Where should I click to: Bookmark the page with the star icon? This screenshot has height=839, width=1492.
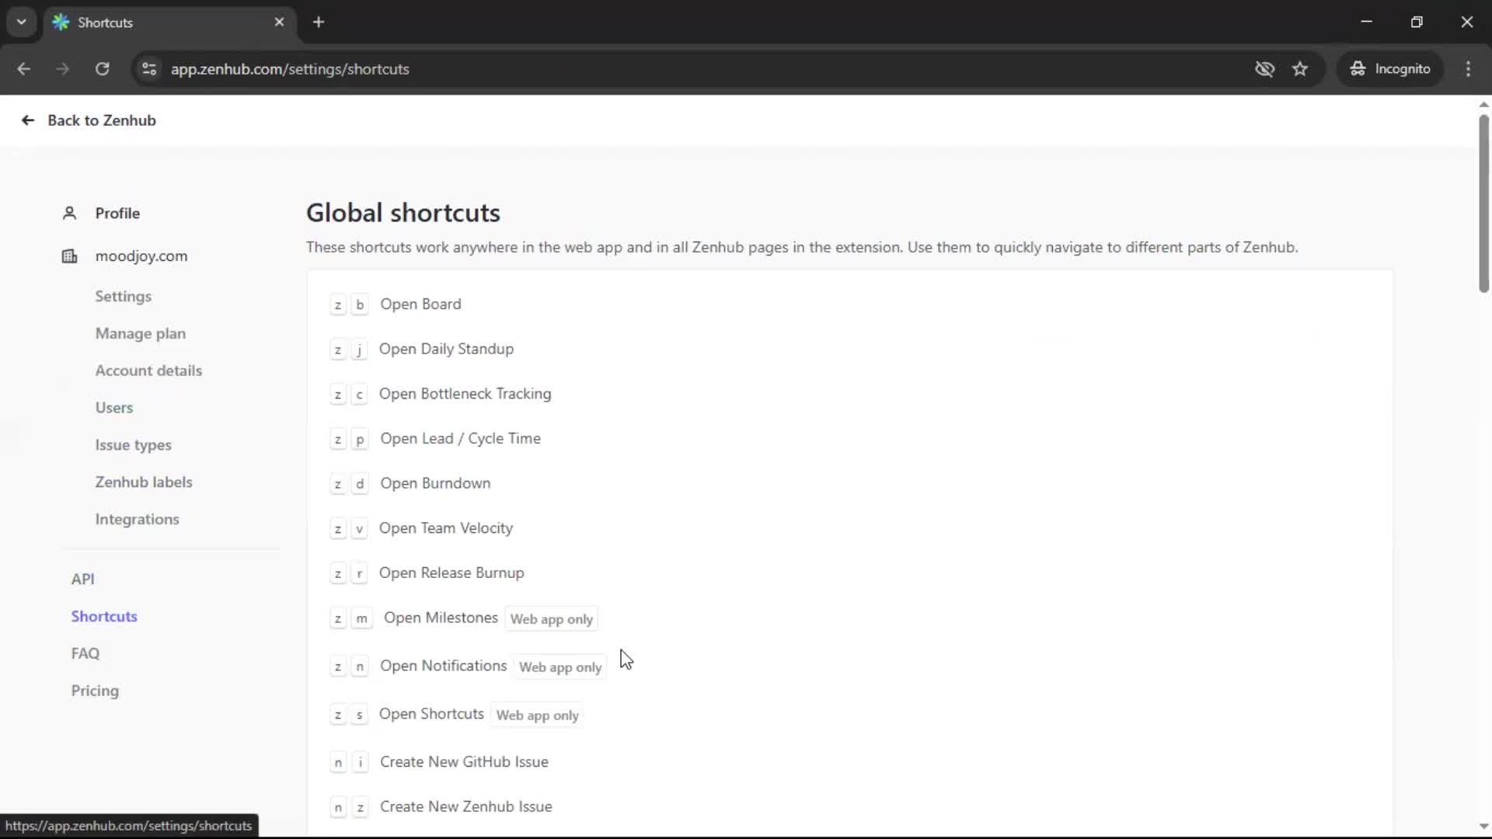pyautogui.click(x=1300, y=69)
